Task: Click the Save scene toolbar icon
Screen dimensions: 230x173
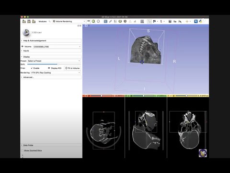Action: pyautogui.click(x=34, y=21)
